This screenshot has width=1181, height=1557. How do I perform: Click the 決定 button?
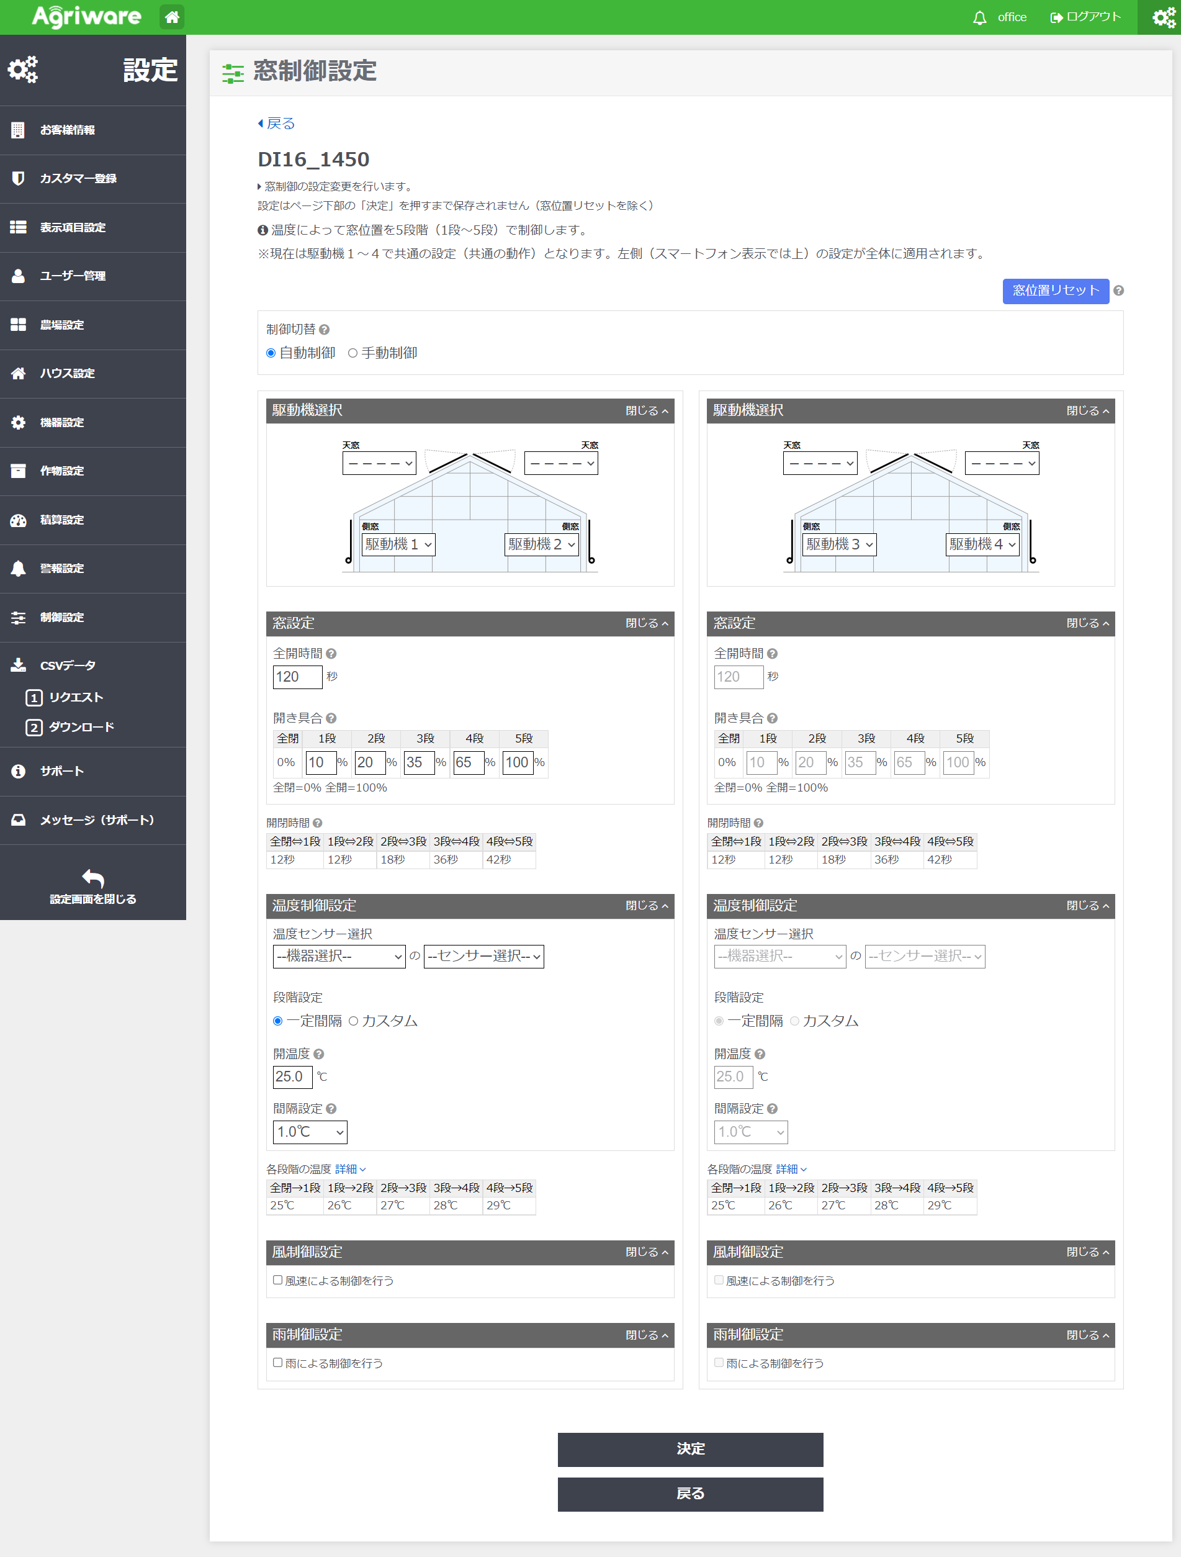689,1450
